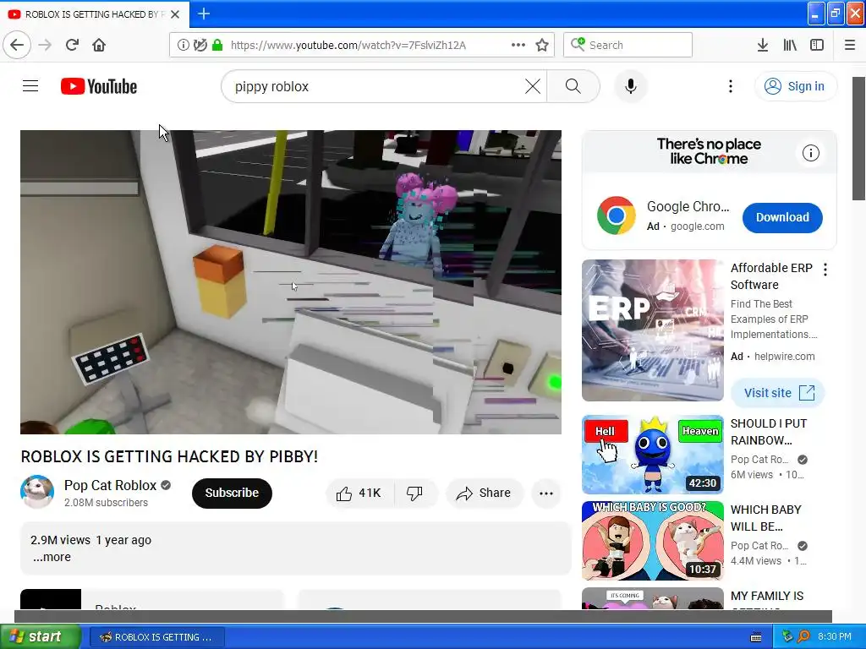Image resolution: width=866 pixels, height=649 pixels.
Task: Go to the browser Home page
Action: point(99,45)
